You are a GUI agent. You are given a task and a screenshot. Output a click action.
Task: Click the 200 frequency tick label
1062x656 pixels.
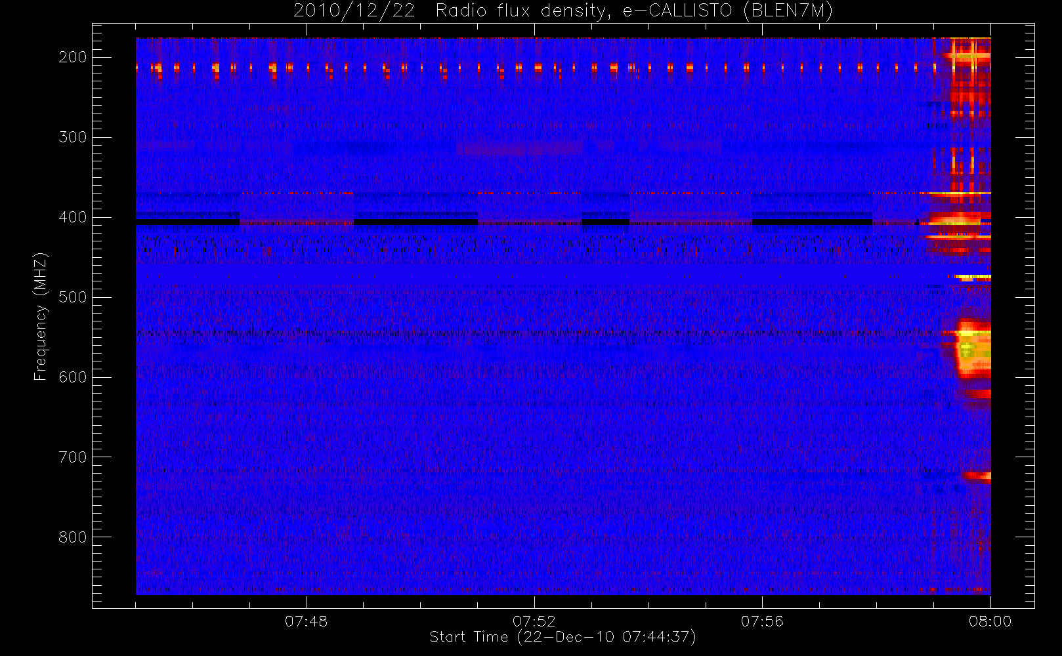73,57
